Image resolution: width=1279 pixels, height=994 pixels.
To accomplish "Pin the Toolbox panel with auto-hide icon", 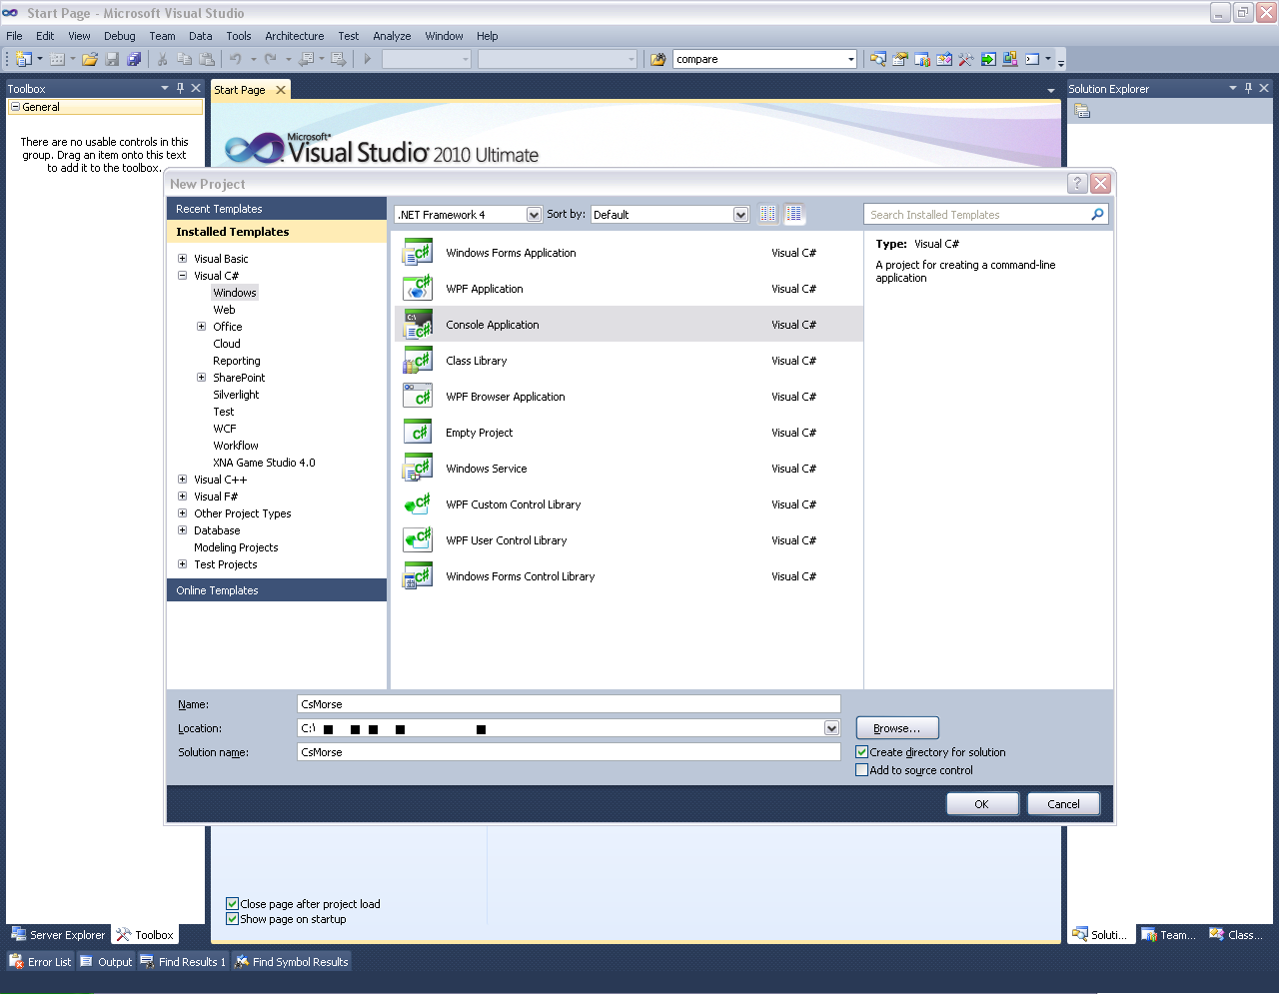I will 180,88.
